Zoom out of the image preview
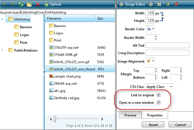Screen dimensions: 194x130 [176, 4]
